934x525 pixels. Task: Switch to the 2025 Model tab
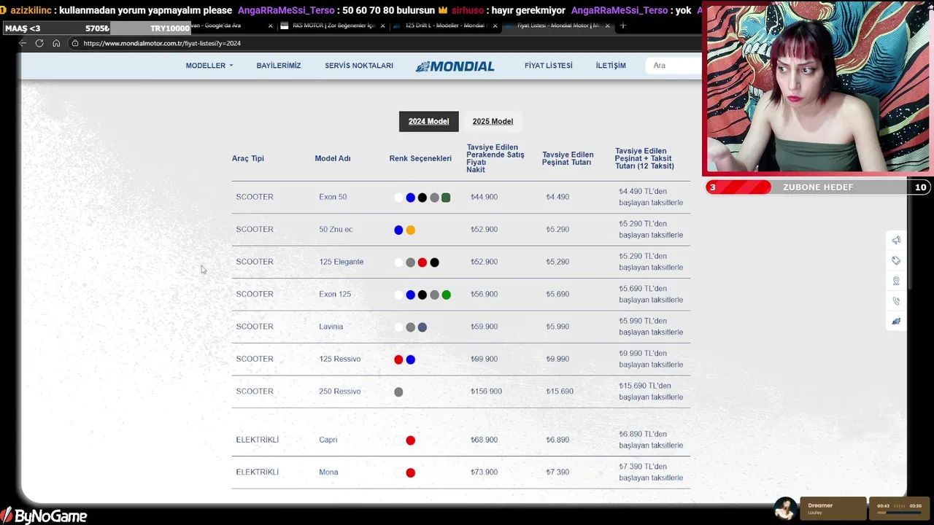click(493, 121)
